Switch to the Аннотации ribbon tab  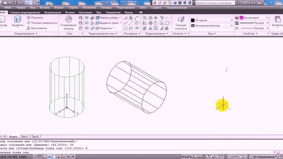click(85, 12)
